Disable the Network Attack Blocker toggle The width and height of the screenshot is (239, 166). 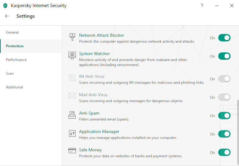tap(224, 38)
